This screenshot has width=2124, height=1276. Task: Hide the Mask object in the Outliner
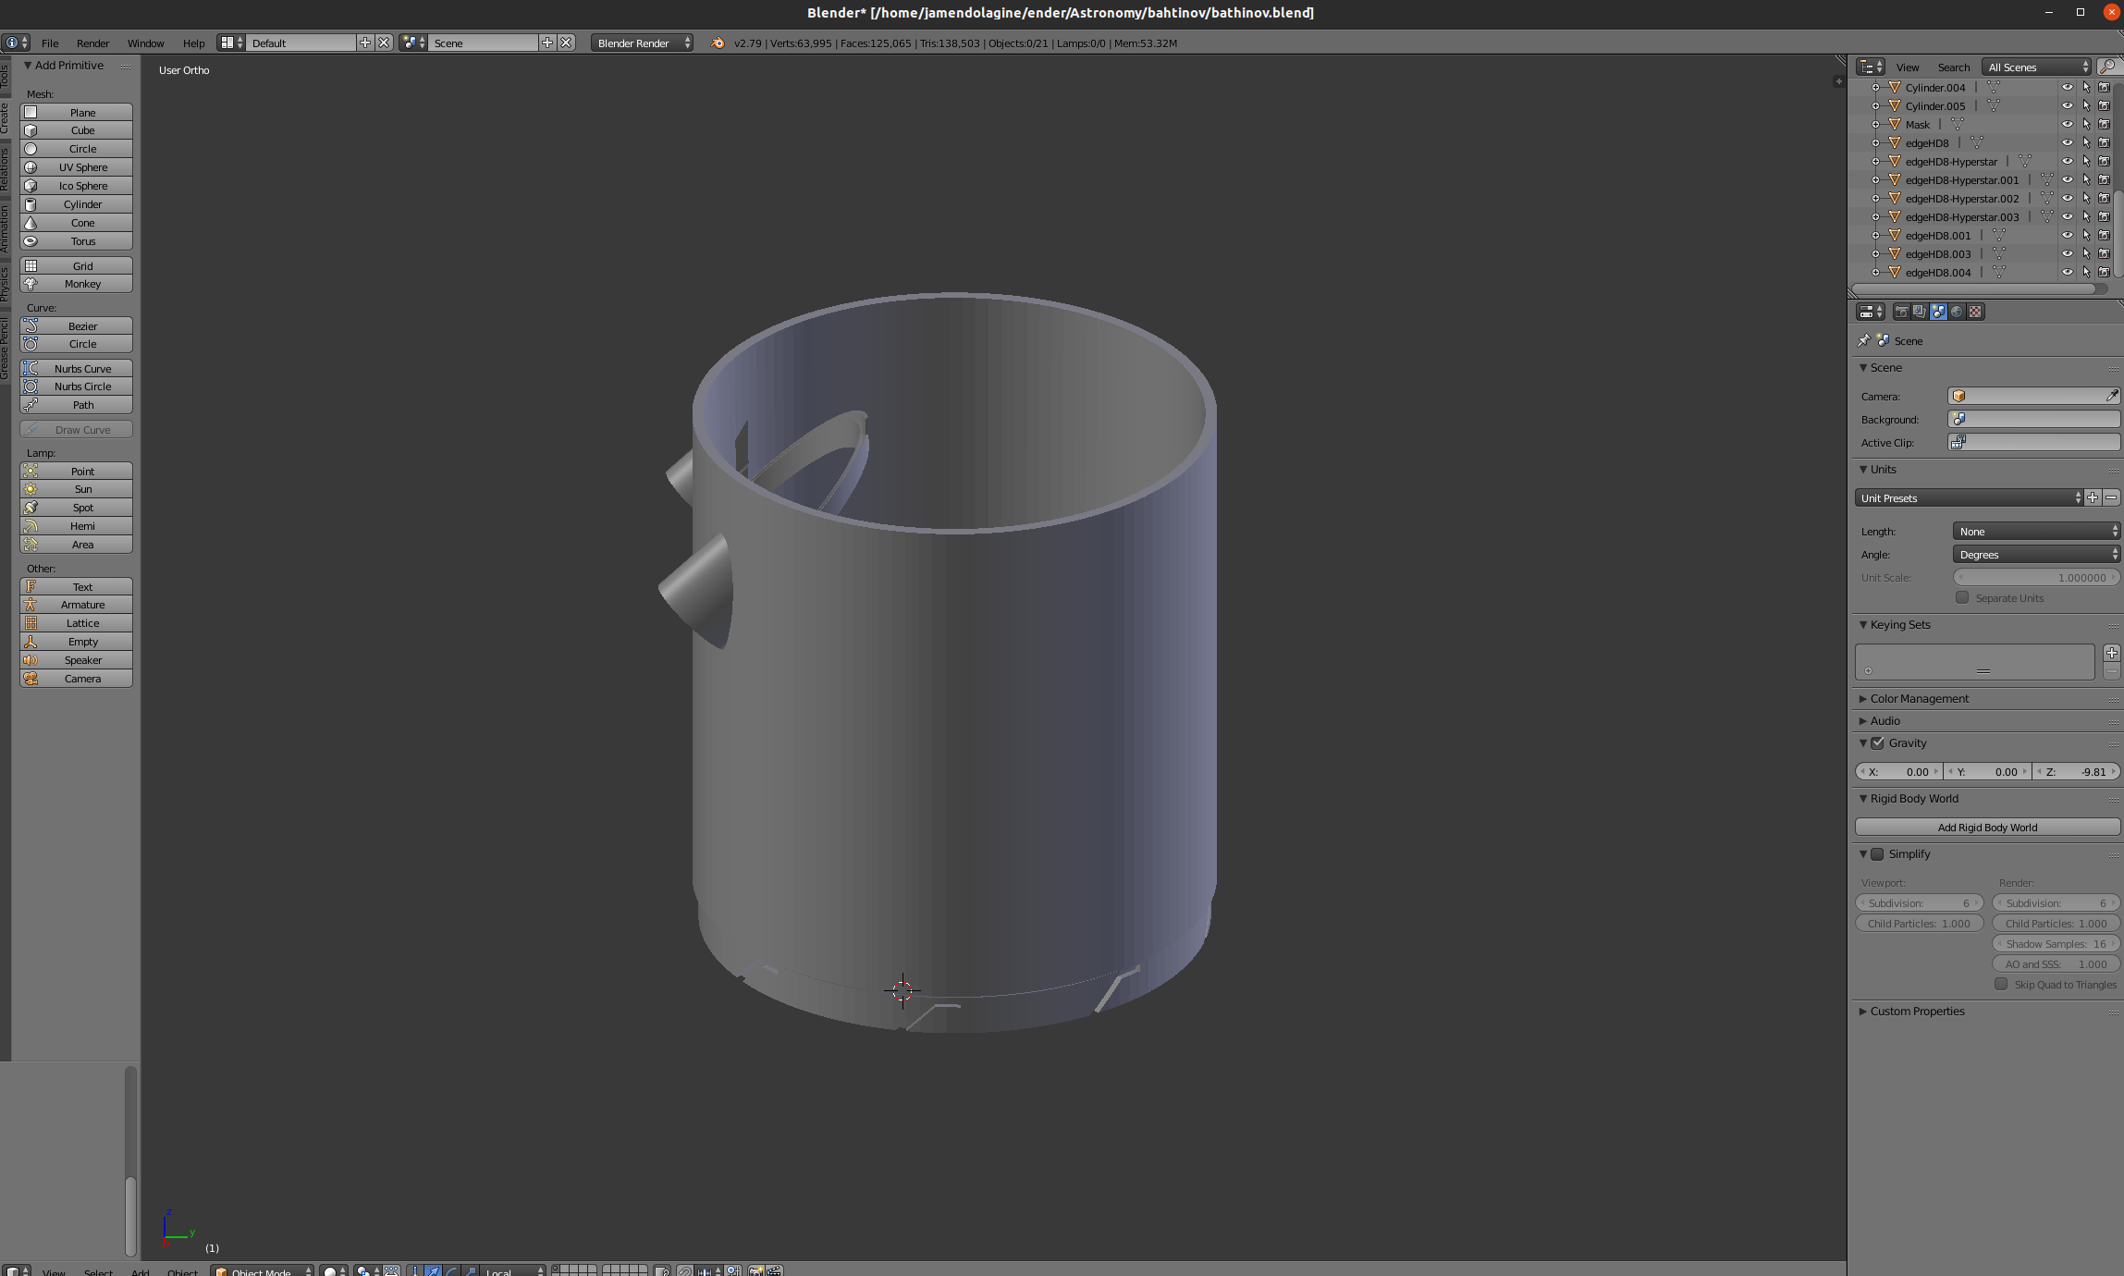(x=2067, y=124)
